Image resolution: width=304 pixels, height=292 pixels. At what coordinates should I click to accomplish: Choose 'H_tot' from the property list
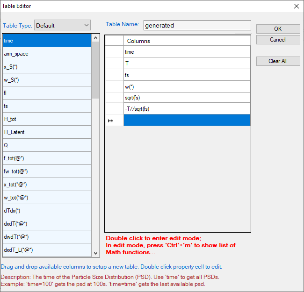tap(47, 119)
